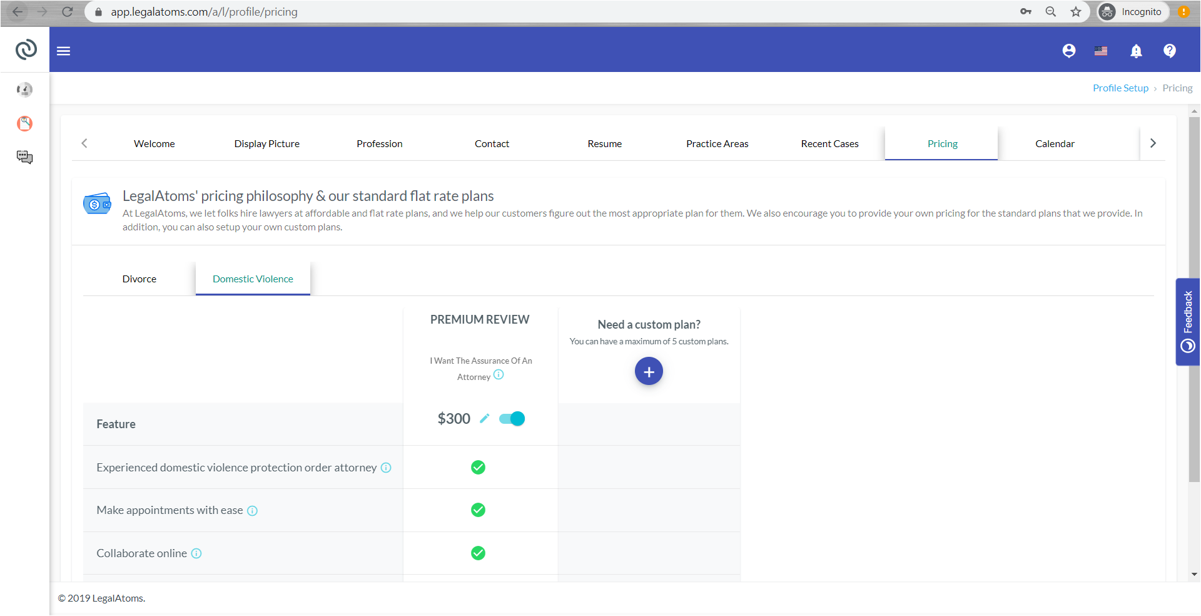This screenshot has height=616, width=1201.
Task: Switch to the Profession tab
Action: coord(380,144)
